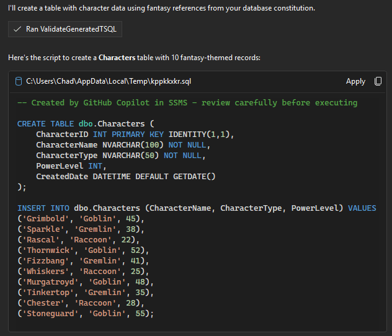Click the 'Stoneguard' Goblin final values row
Screen dimensions: 392x336
pos(86,314)
